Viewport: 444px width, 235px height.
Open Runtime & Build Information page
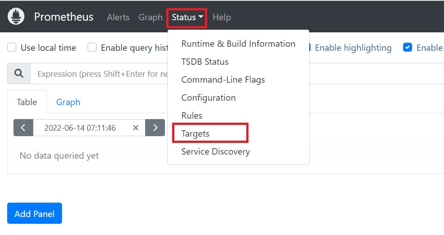point(238,44)
